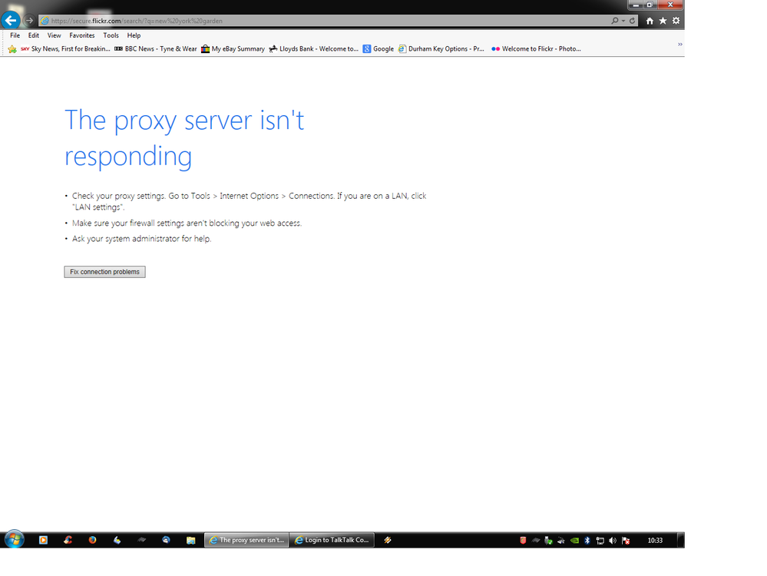Open the Tools gear icon
Screen dimensions: 767x576
coord(676,21)
